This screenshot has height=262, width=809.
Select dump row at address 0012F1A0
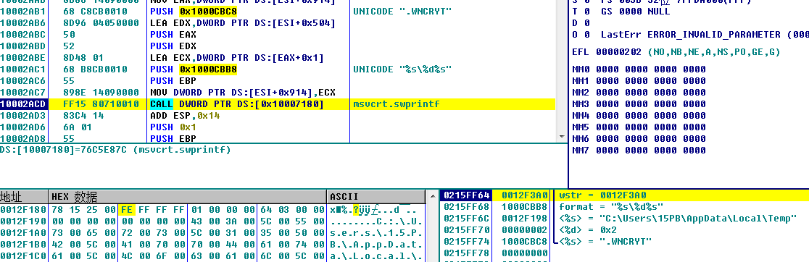tap(212, 232)
